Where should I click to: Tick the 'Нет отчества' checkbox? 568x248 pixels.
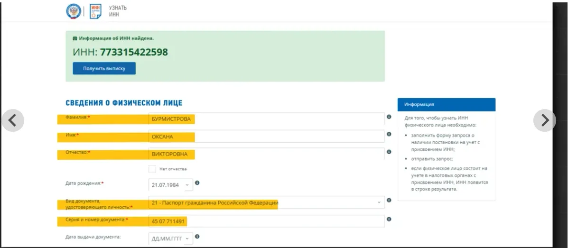(x=152, y=168)
